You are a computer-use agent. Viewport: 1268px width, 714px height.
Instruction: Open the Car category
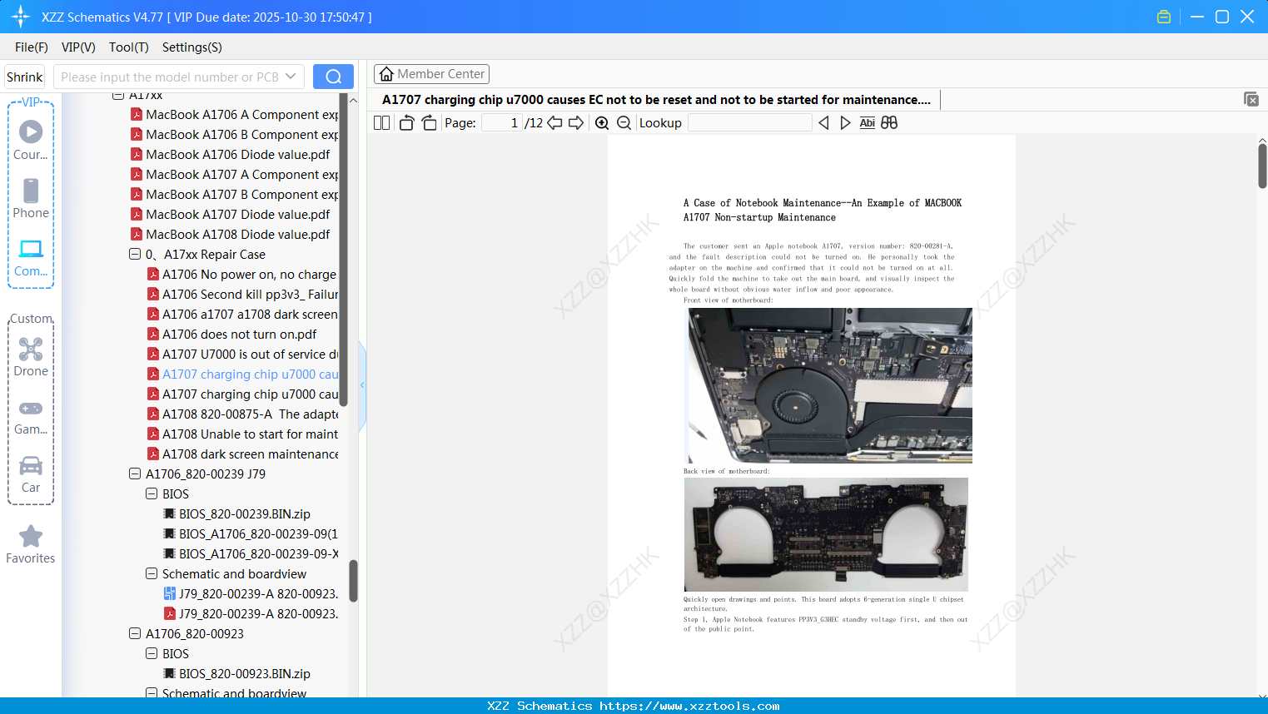[x=31, y=474]
